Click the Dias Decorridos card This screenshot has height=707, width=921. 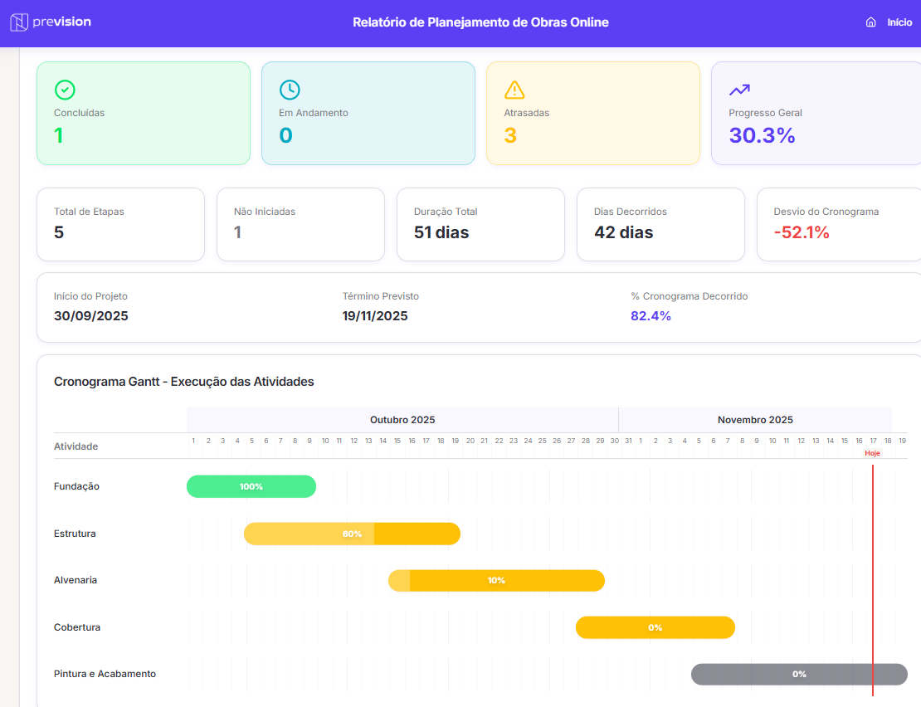(x=660, y=224)
